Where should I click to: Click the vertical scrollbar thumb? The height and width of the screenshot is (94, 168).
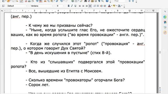pos(160,52)
